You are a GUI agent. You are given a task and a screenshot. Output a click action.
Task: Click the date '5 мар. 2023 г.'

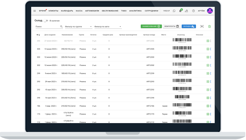click(x=51, y=106)
